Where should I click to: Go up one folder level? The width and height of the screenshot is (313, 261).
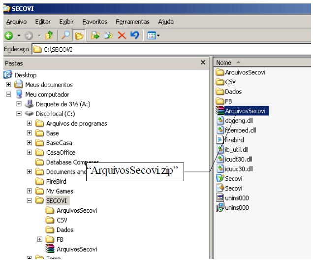point(49,36)
